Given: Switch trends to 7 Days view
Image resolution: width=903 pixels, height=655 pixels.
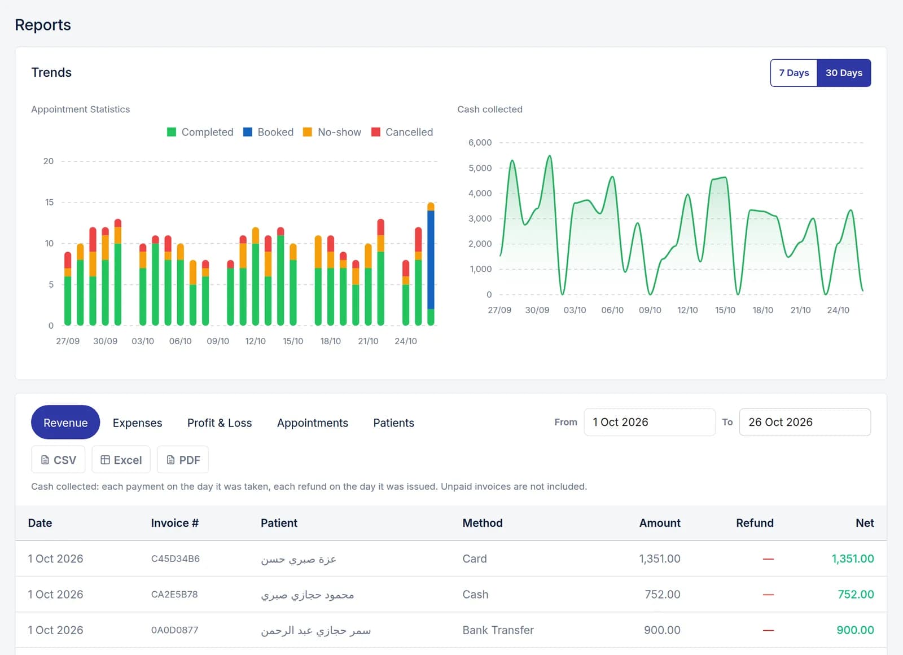Looking at the screenshot, I should [x=794, y=73].
